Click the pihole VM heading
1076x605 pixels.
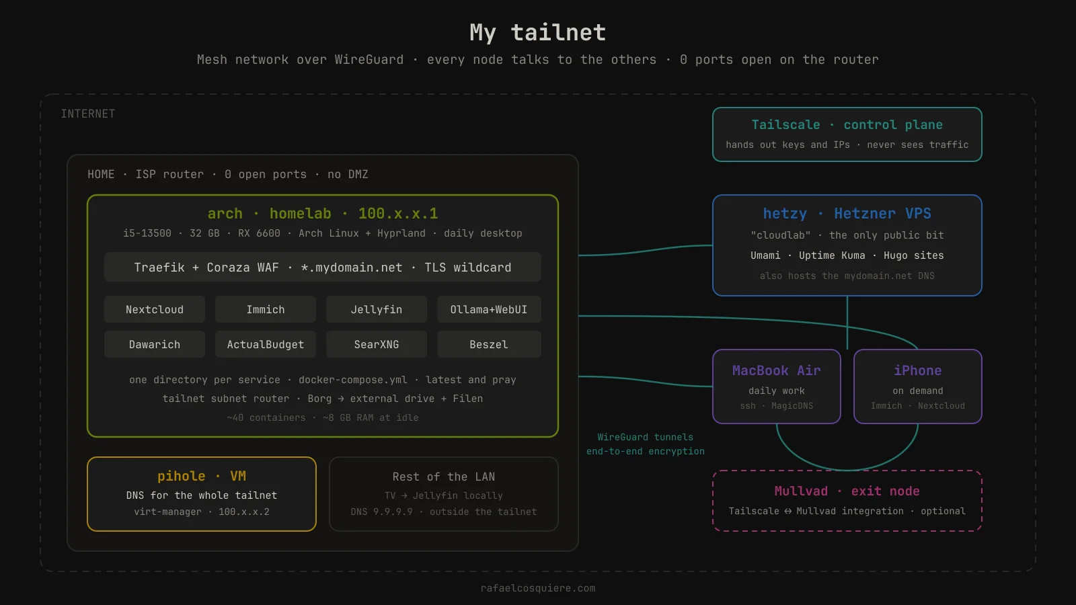[x=202, y=476]
